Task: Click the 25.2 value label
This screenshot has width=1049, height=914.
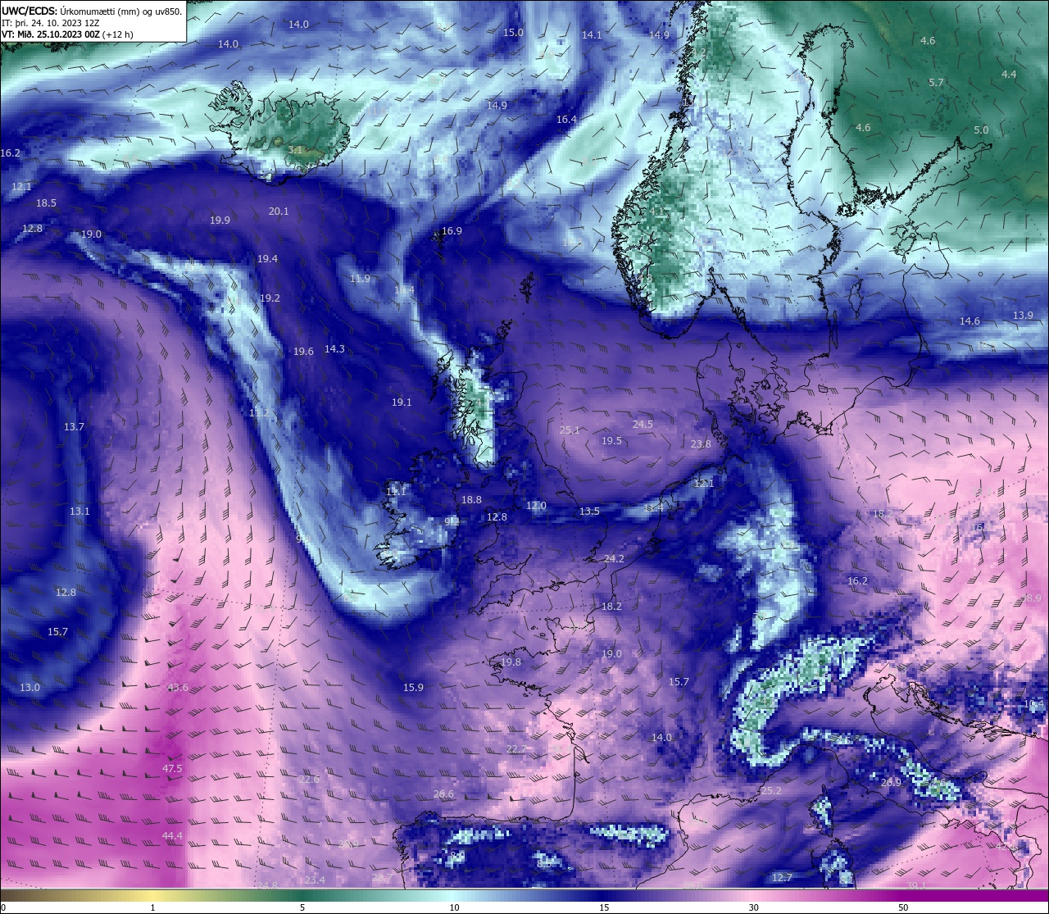Action: [771, 791]
